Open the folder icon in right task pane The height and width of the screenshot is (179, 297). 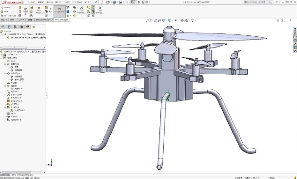[x=295, y=37]
